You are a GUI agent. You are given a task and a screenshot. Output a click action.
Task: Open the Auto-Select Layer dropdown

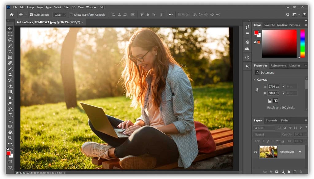(60, 15)
